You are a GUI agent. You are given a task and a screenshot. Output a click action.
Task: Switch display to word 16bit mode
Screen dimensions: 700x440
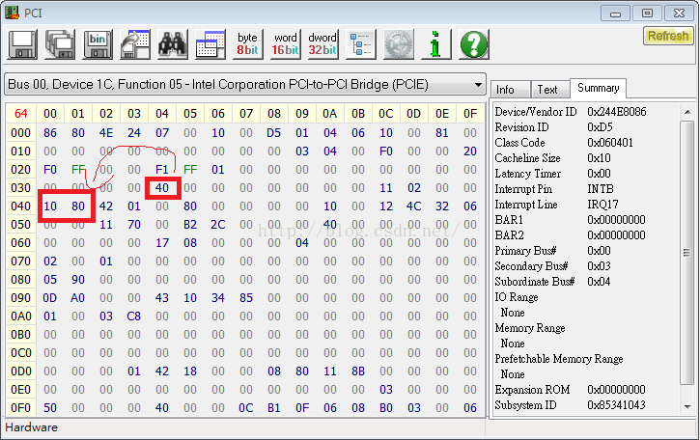[285, 44]
